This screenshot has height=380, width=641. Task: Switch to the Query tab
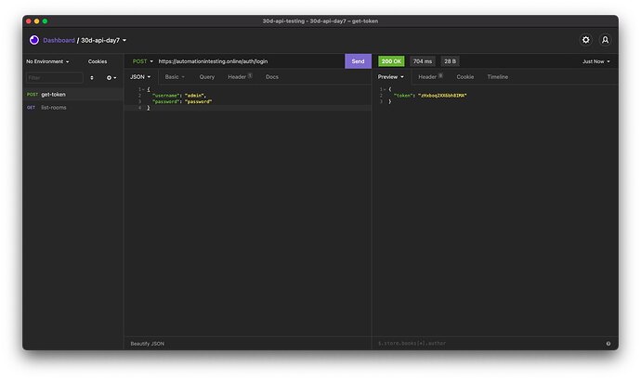(x=207, y=77)
